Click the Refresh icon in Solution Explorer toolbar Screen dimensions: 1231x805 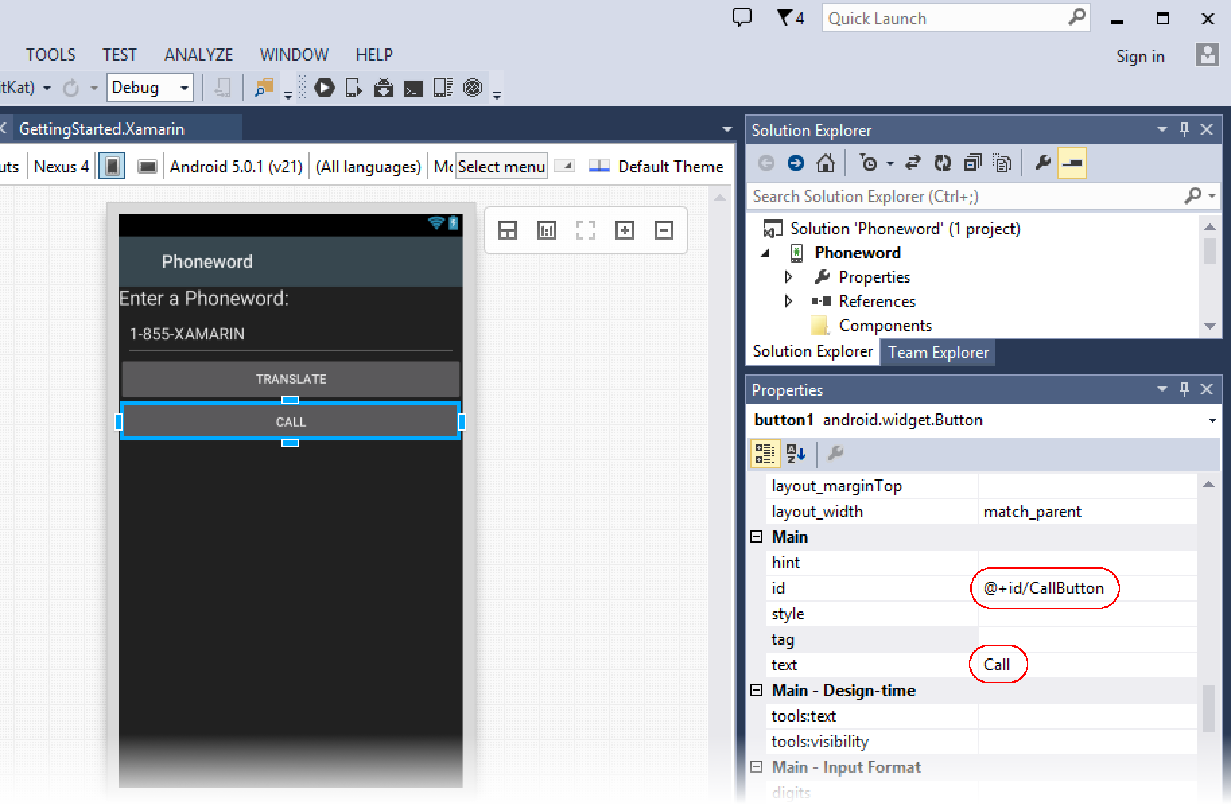943,164
